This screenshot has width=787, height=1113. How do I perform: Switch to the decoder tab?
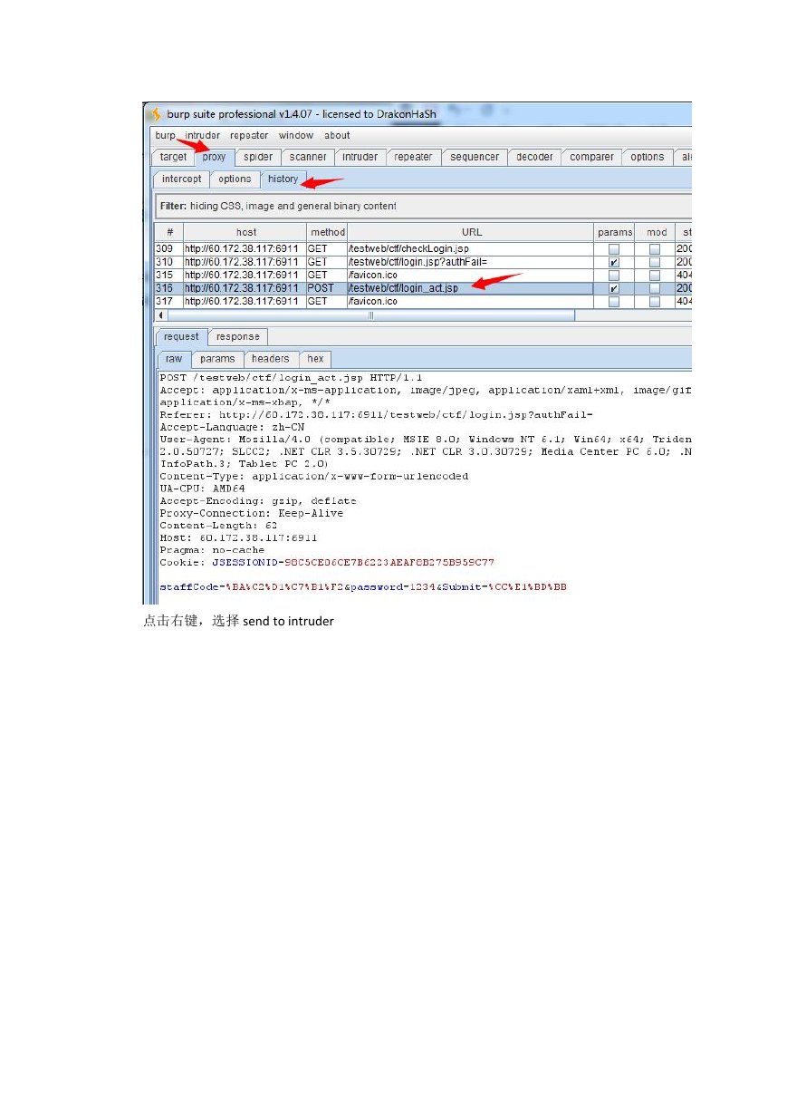tap(534, 157)
